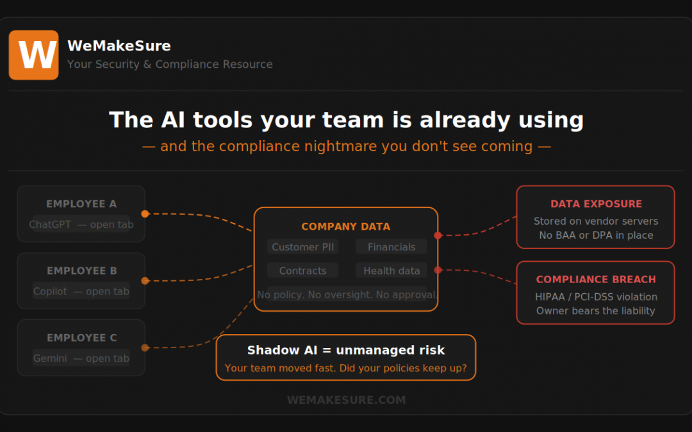Open the Compliance Breach panel

(595, 293)
